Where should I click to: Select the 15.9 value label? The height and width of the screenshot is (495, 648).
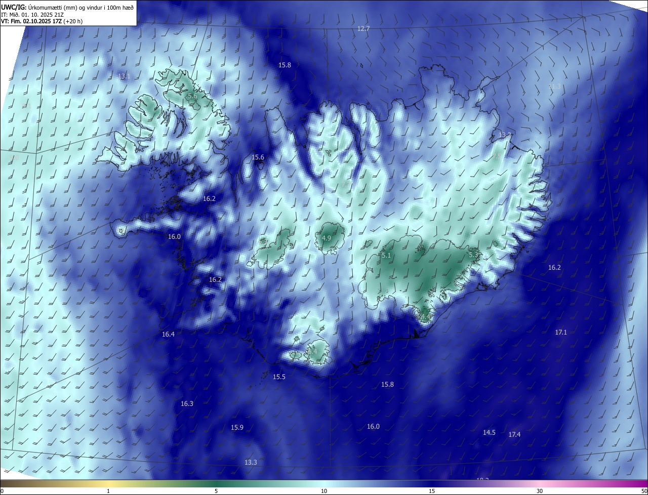tap(237, 428)
